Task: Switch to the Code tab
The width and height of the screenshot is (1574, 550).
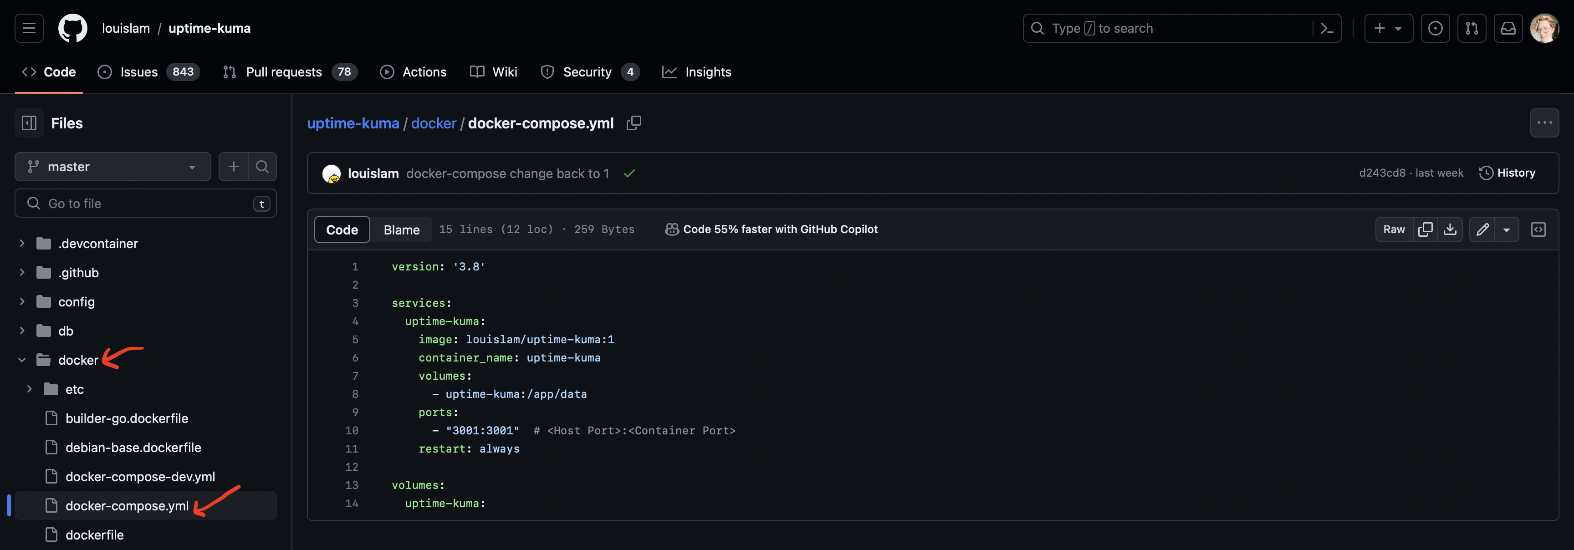Action: pyautogui.click(x=49, y=71)
